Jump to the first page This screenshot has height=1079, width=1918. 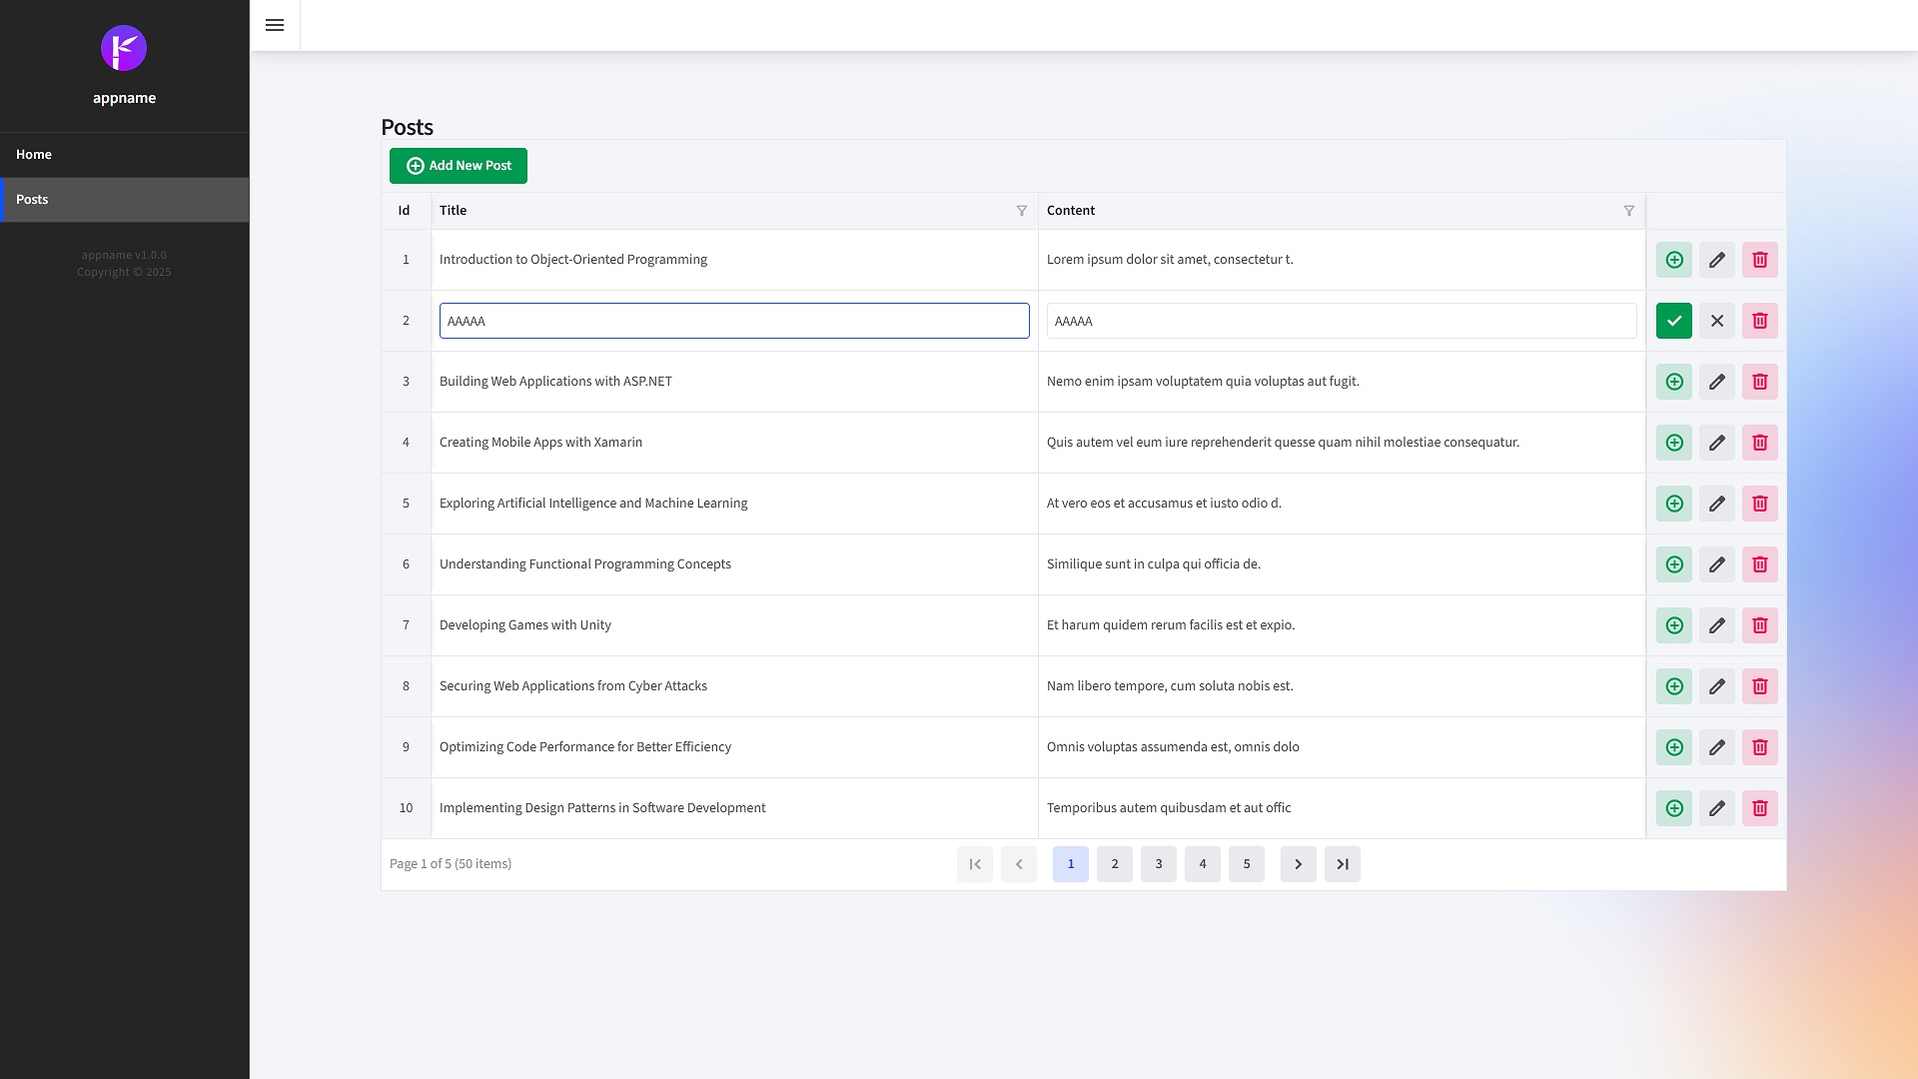point(975,864)
